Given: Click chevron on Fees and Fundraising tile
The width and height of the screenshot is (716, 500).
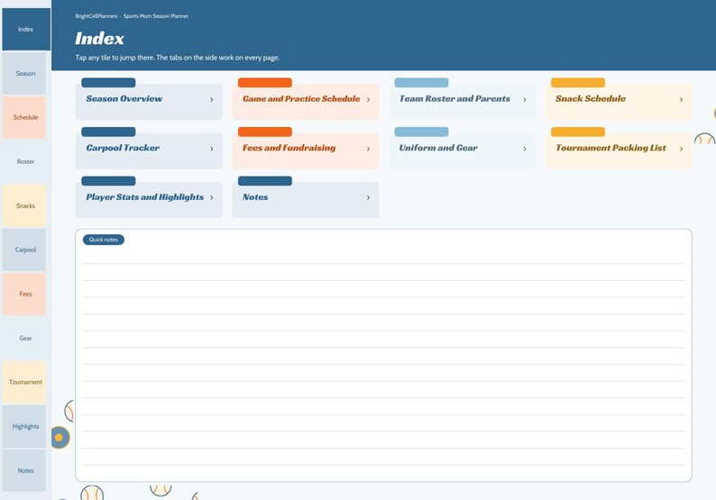Looking at the screenshot, I should pyautogui.click(x=369, y=149).
